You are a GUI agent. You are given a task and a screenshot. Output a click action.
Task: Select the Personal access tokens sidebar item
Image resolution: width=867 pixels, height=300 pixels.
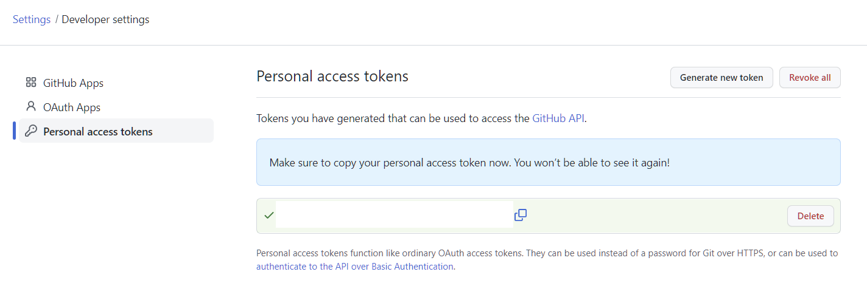pyautogui.click(x=116, y=131)
